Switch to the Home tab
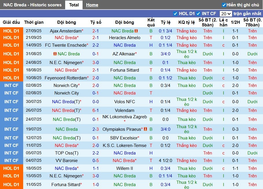Image resolution: width=263 pixels, height=189 pixels. click(92, 5)
